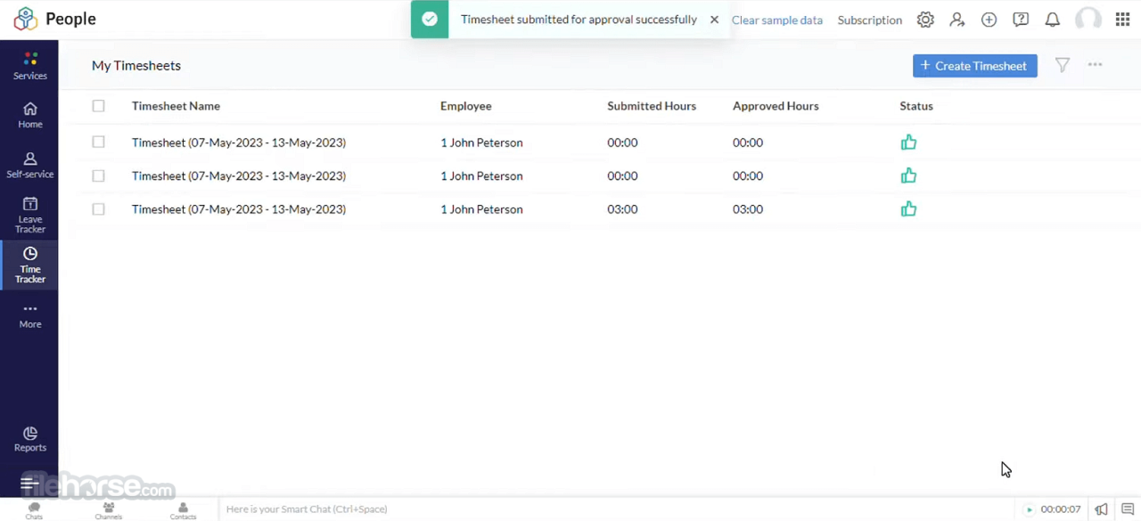The image size is (1141, 521).
Task: Expand the More sidebar menu
Action: pyautogui.click(x=29, y=314)
